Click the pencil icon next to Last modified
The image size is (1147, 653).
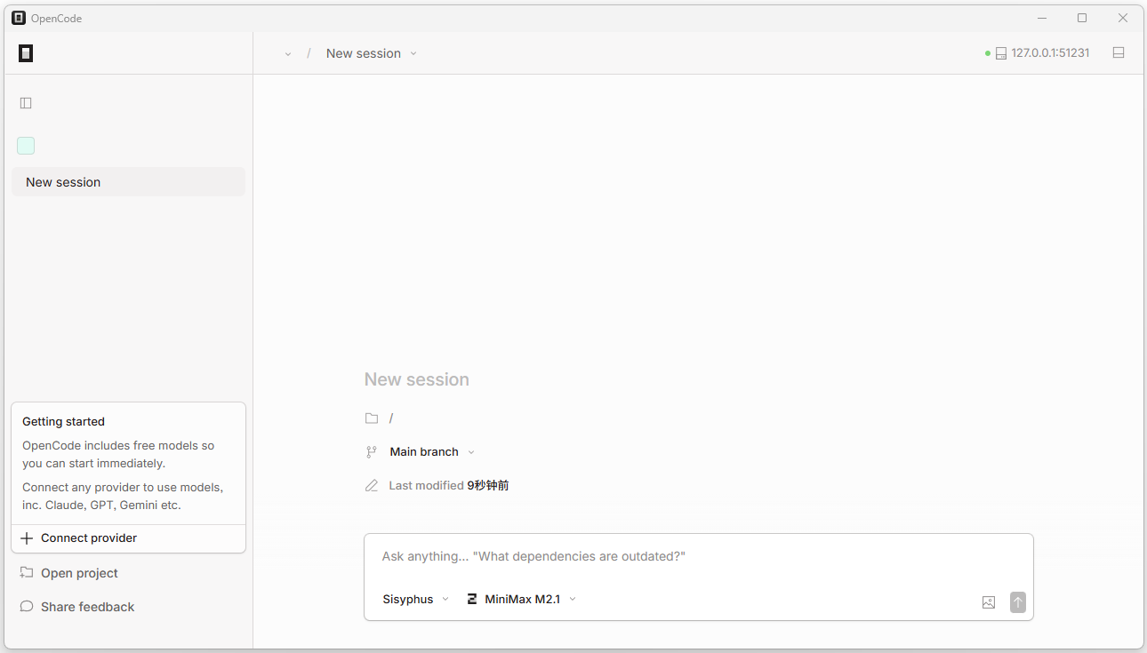click(372, 486)
